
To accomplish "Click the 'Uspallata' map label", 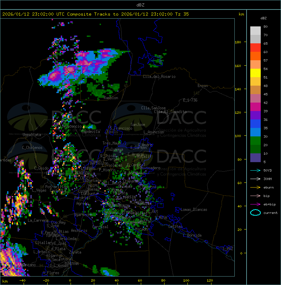I will click(x=32, y=135).
